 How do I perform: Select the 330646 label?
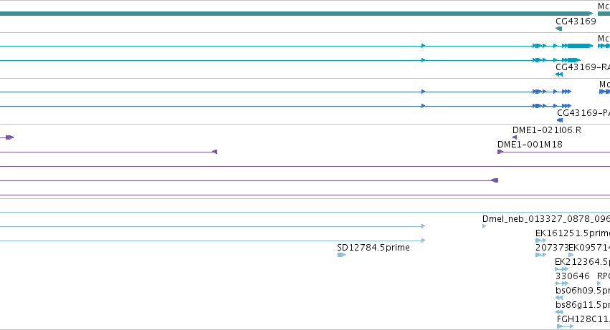[x=573, y=276]
